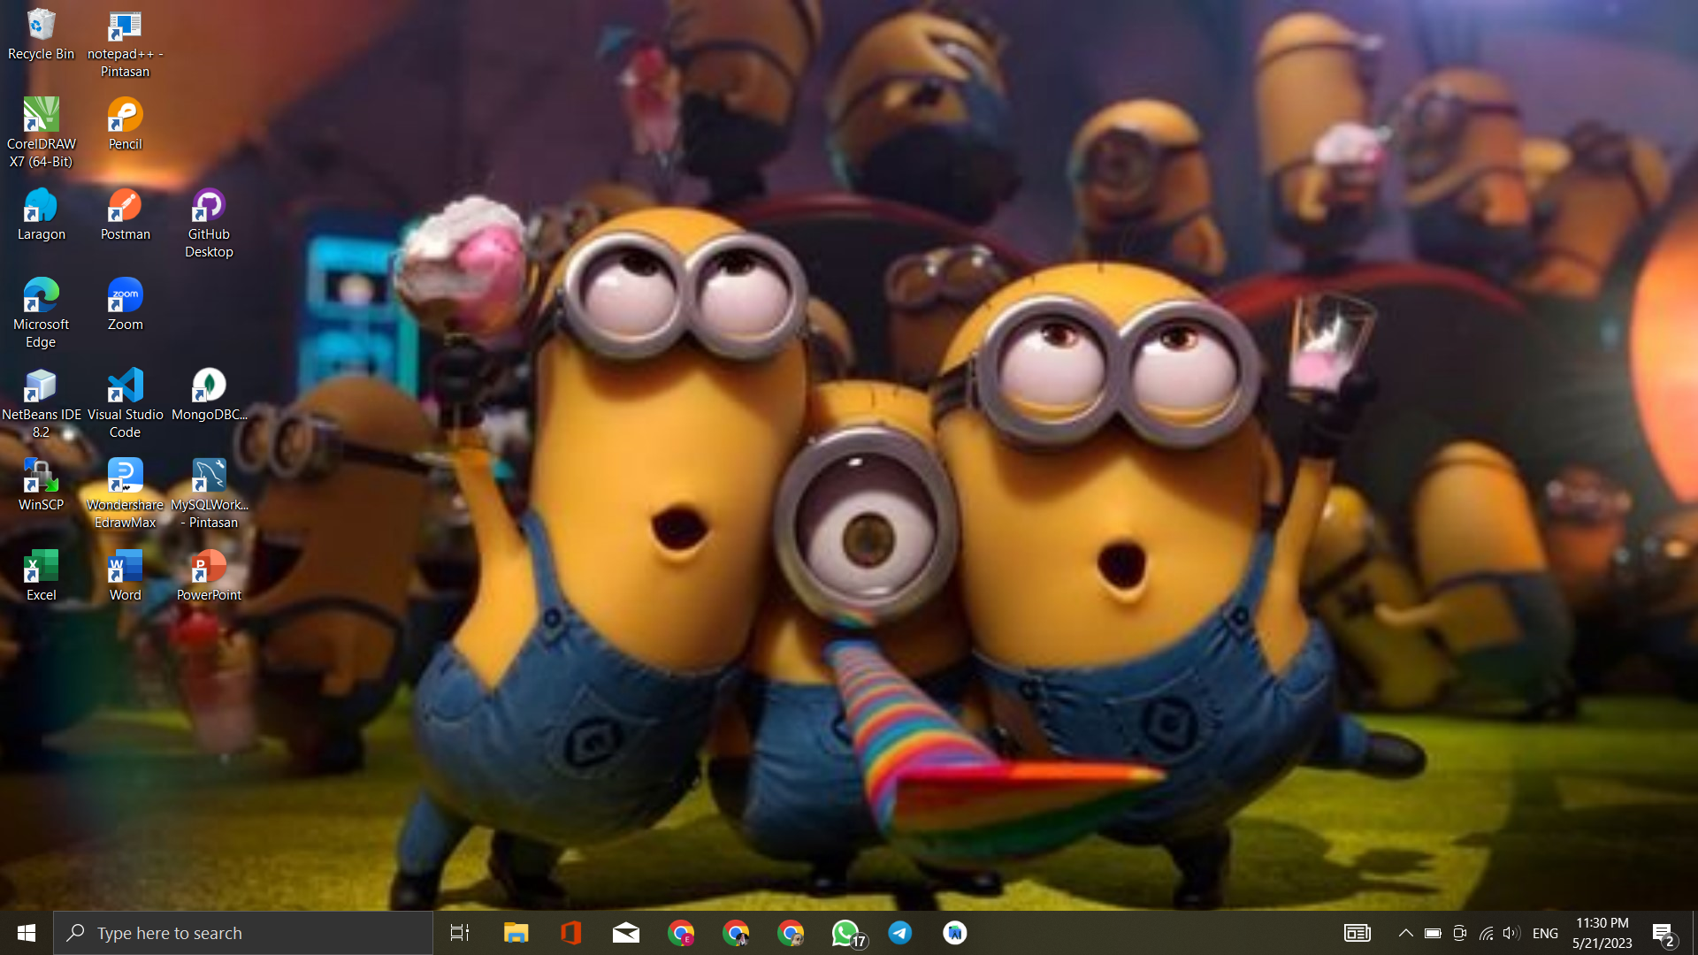
Task: Click the 'Type here to search' box
Action: point(243,933)
